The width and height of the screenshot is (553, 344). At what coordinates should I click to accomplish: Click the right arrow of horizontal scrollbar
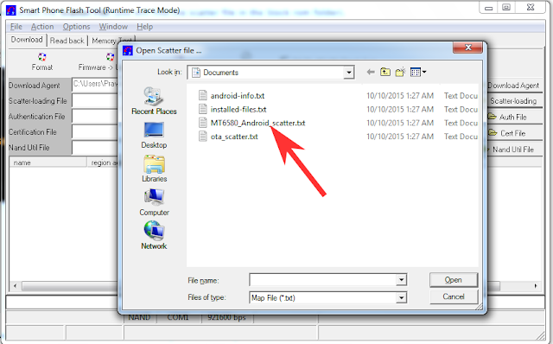pos(536,286)
